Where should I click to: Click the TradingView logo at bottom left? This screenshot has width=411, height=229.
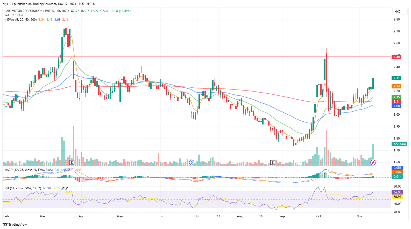click(15, 224)
